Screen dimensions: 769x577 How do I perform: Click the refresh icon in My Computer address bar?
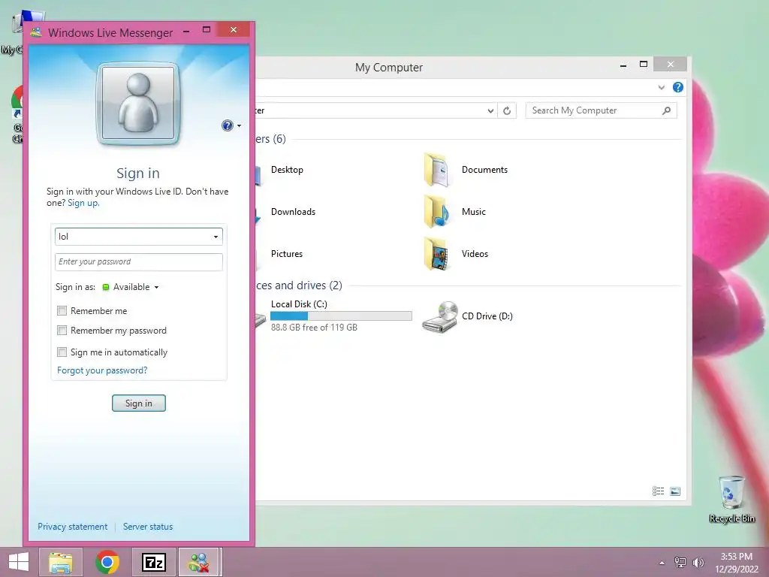click(507, 111)
